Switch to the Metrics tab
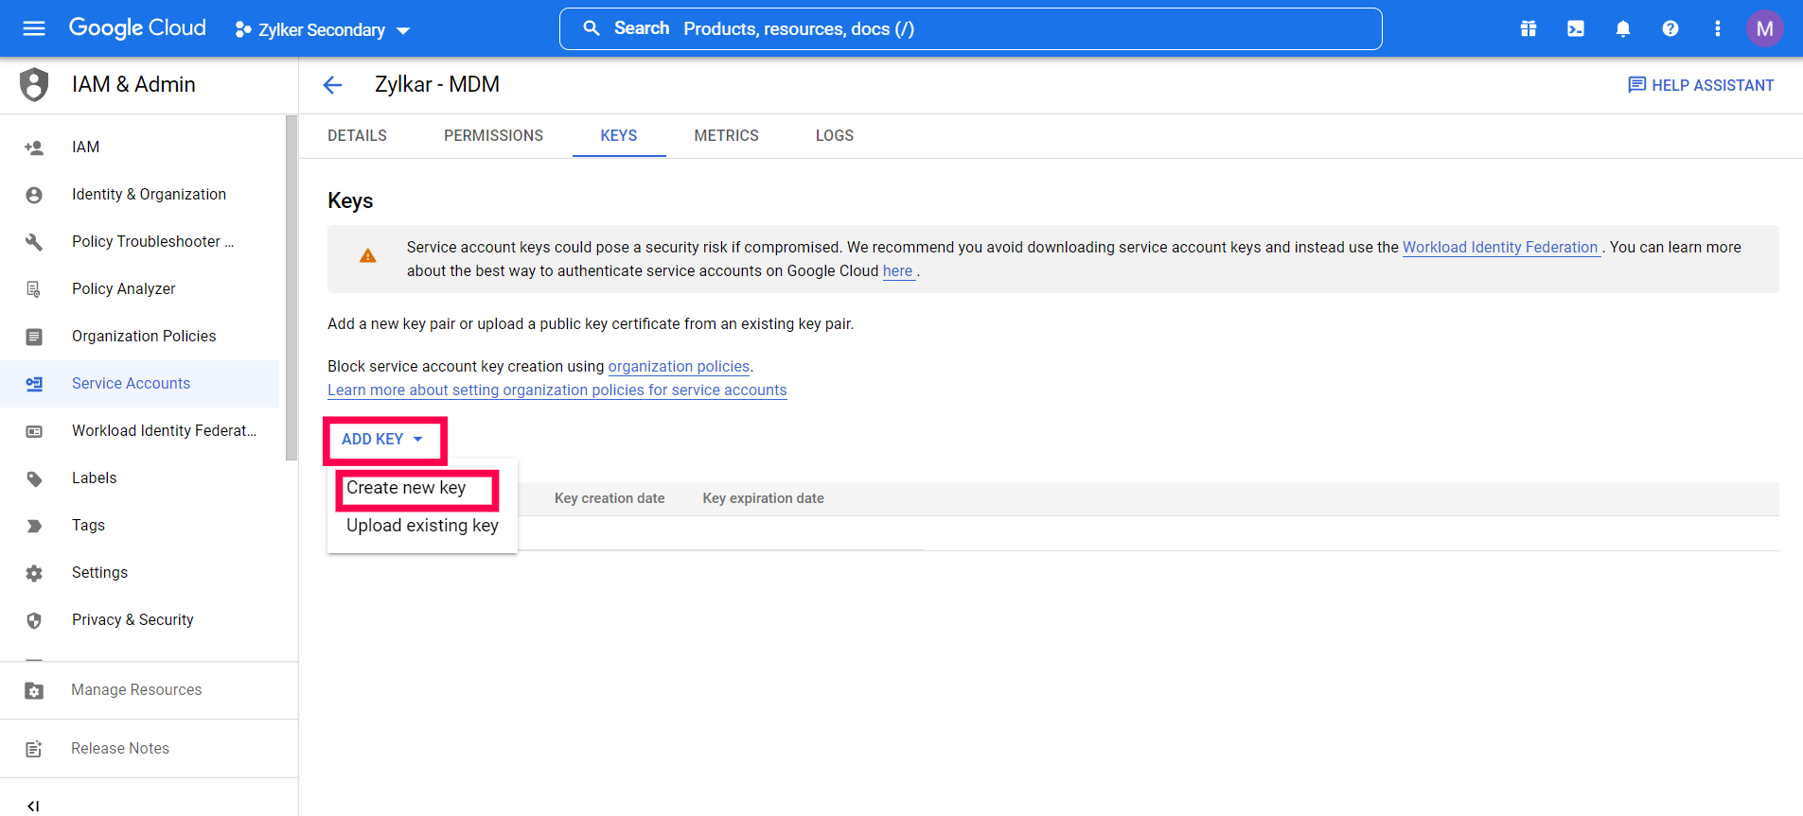 [x=726, y=135]
